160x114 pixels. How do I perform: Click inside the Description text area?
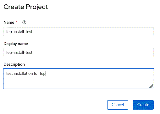[x=79, y=79]
